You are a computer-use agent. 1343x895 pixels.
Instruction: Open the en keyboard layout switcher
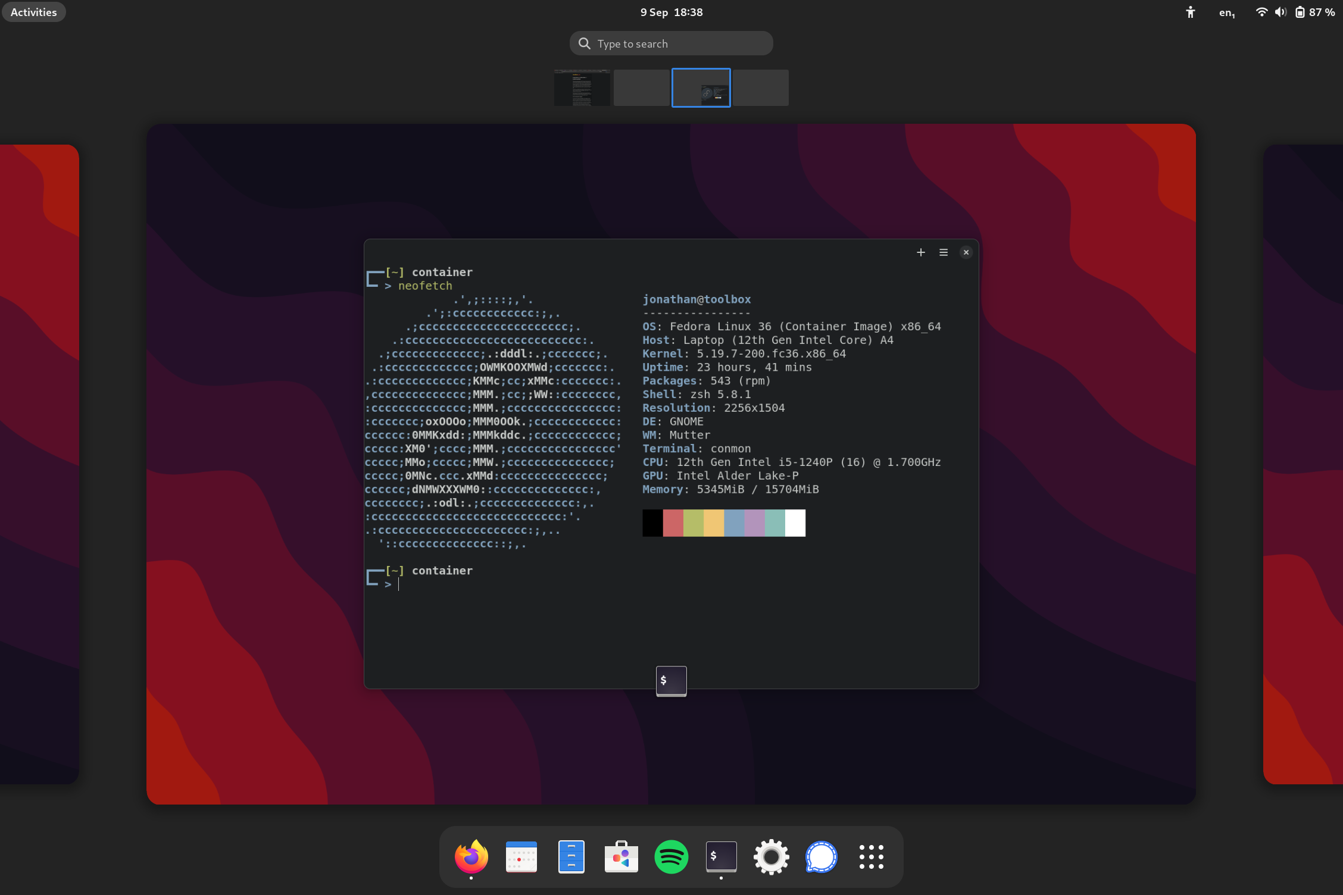(1226, 12)
